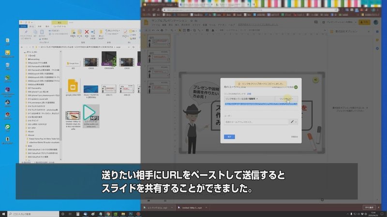387x217 pixels.
Task: Click the rename icon in Explorer ribbon
Action: (93, 32)
